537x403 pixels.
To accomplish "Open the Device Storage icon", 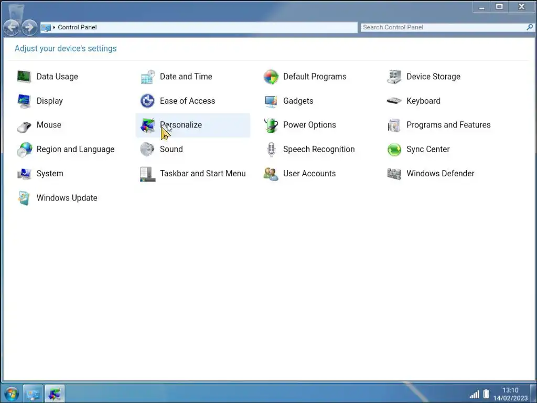I will (394, 77).
